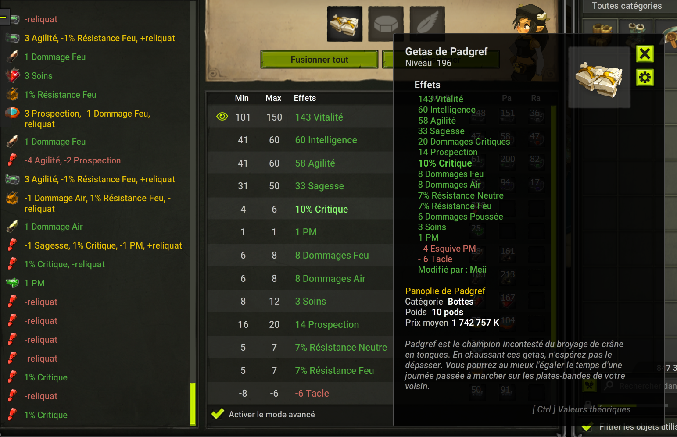
Task: Click the Effets column header
Action: tap(305, 98)
